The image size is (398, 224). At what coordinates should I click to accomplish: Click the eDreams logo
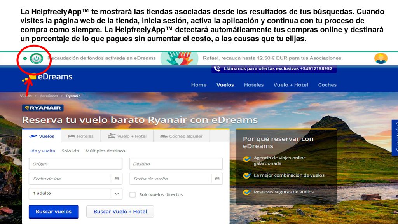pyautogui.click(x=48, y=77)
